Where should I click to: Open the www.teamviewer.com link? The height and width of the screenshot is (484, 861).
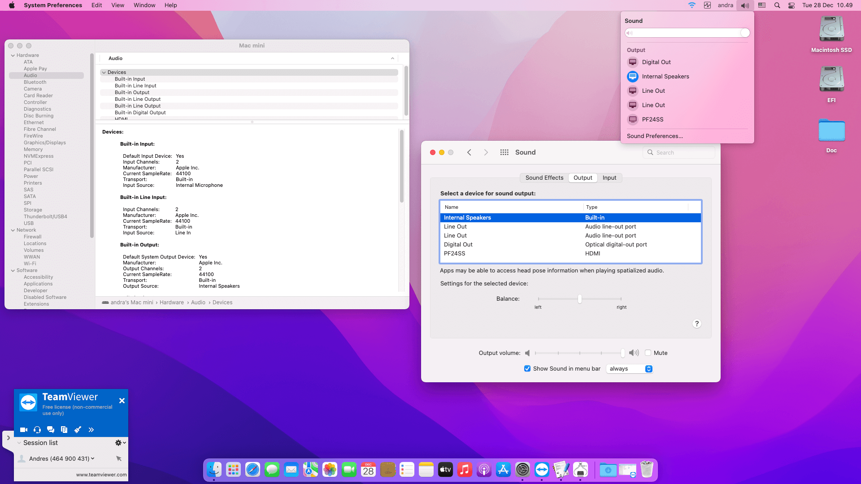point(101,475)
